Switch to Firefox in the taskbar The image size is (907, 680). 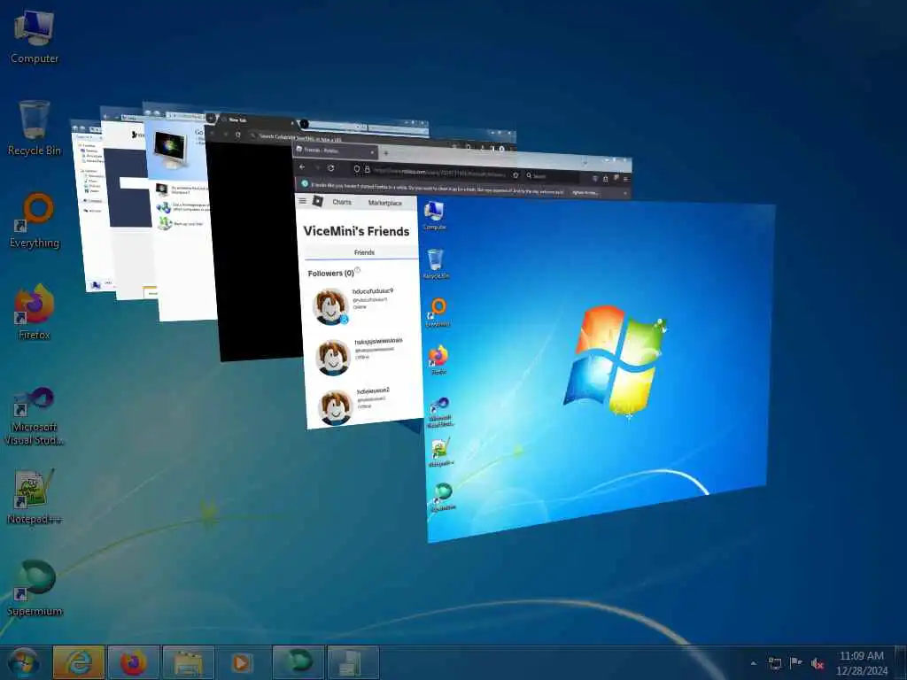pos(134,662)
